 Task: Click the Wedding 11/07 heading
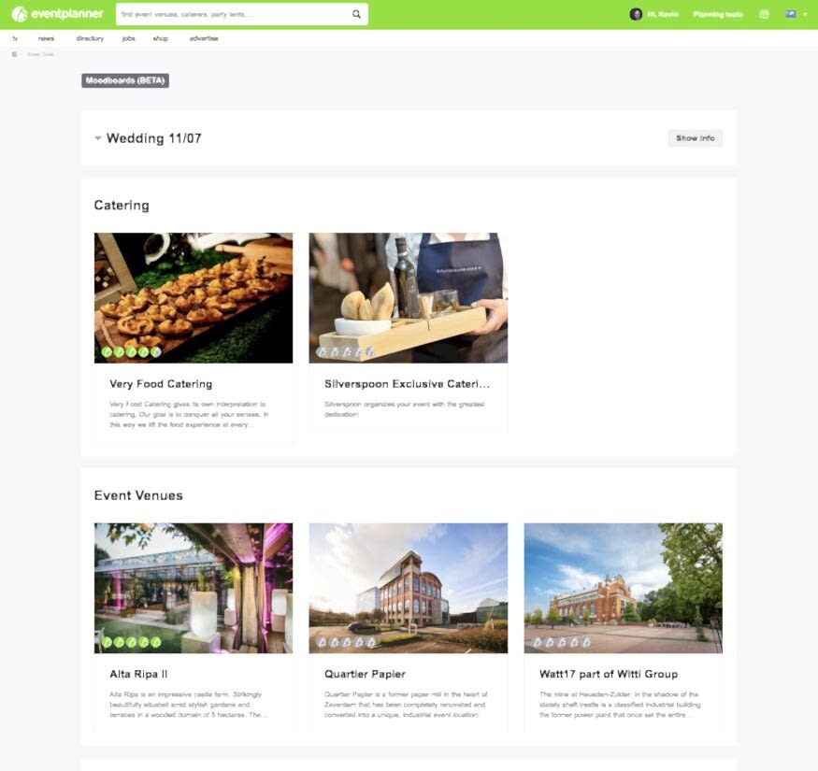[154, 138]
